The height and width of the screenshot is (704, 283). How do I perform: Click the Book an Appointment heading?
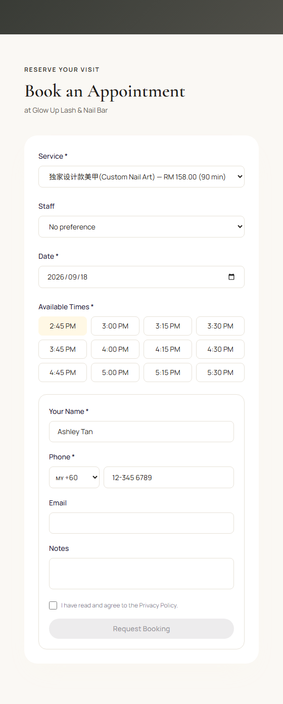pyautogui.click(x=105, y=91)
